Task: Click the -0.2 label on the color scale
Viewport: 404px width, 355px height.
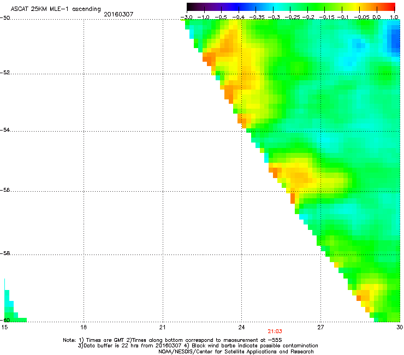Action: click(308, 17)
